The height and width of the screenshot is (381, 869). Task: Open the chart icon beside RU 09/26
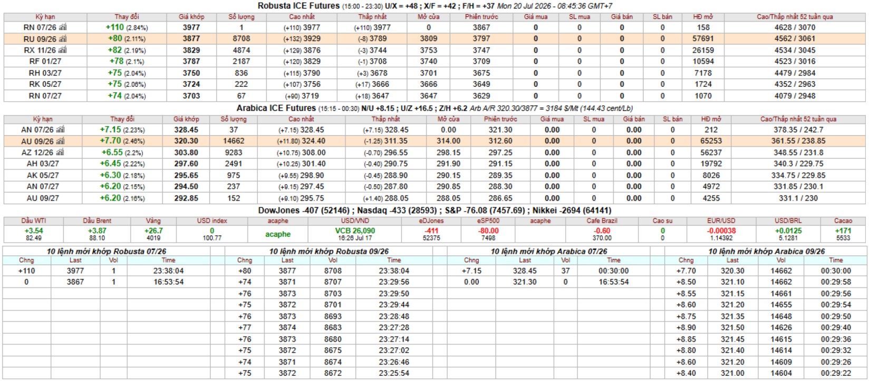[x=63, y=38]
